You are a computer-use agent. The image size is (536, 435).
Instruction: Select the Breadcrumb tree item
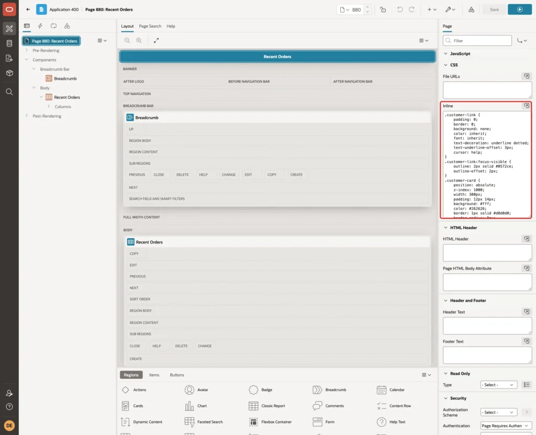(65, 78)
